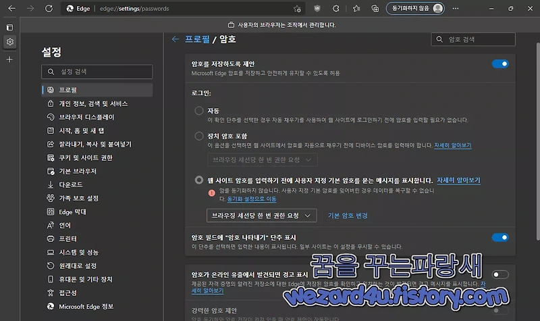Image resolution: width=540 pixels, height=321 pixels.
Task: Open 자세히 알아보기 link after 메시지를 표시합니다
Action: tap(458, 180)
